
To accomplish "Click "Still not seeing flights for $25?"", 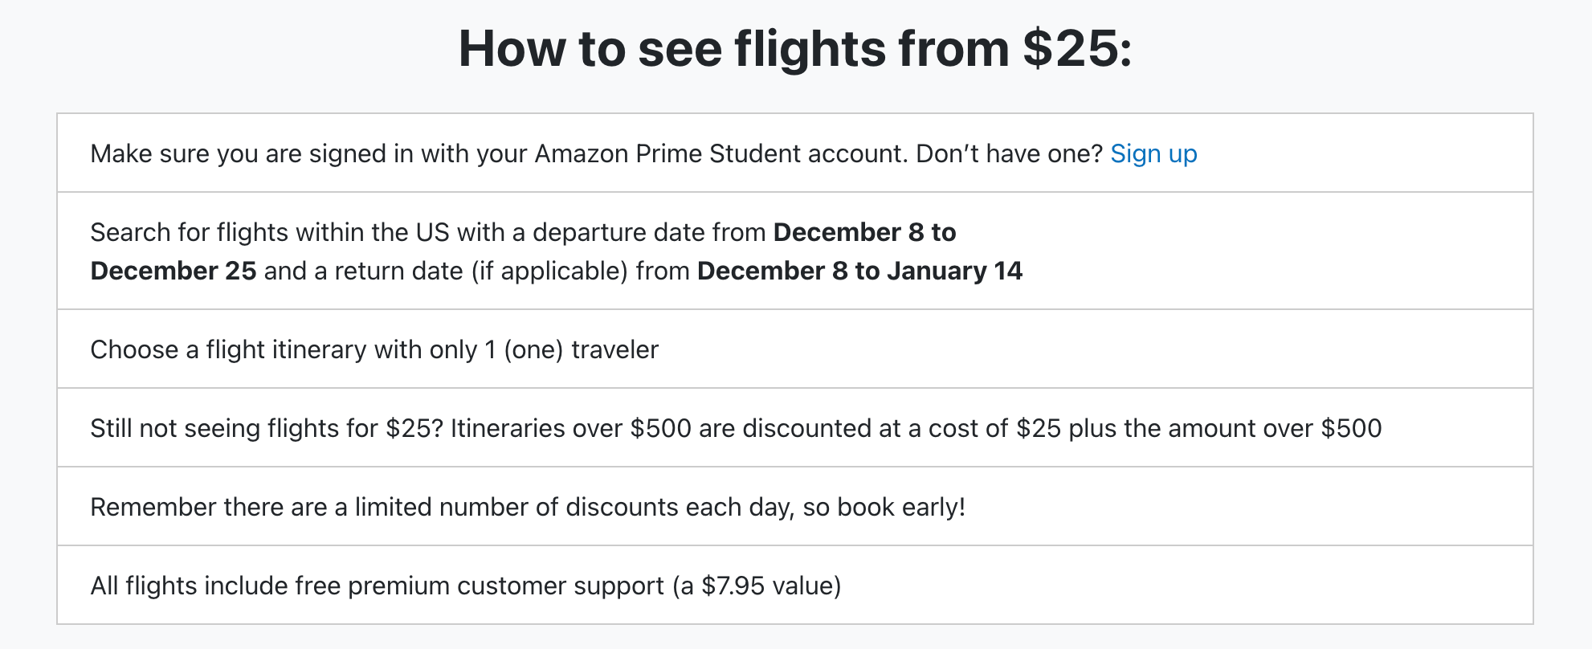I will tap(267, 428).
